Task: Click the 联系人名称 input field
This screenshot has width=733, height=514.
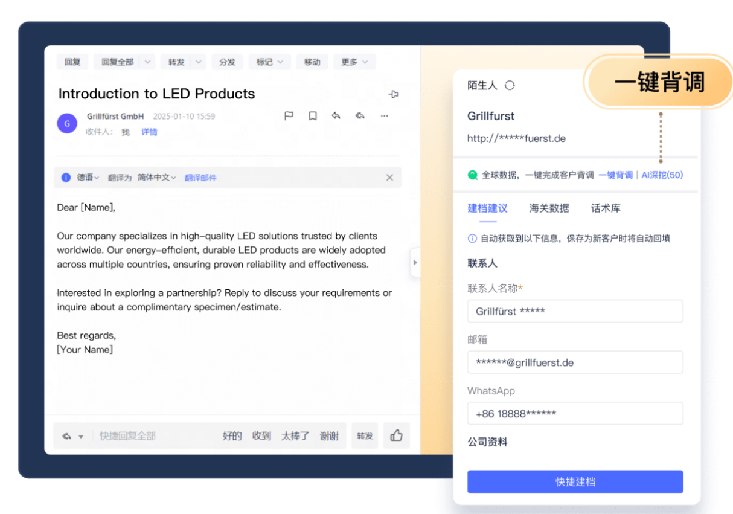Action: 575,311
